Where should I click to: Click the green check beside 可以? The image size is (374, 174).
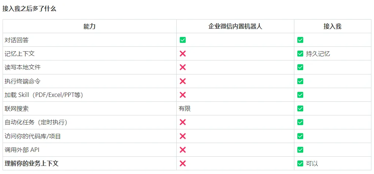300,163
